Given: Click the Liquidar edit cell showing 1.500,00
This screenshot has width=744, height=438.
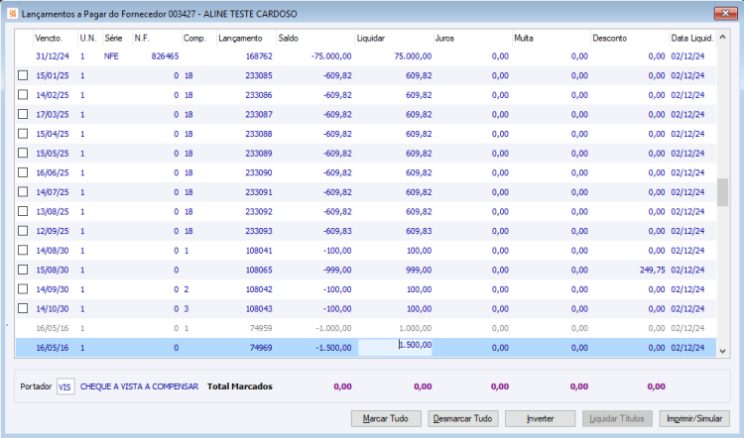Looking at the screenshot, I should (395, 347).
